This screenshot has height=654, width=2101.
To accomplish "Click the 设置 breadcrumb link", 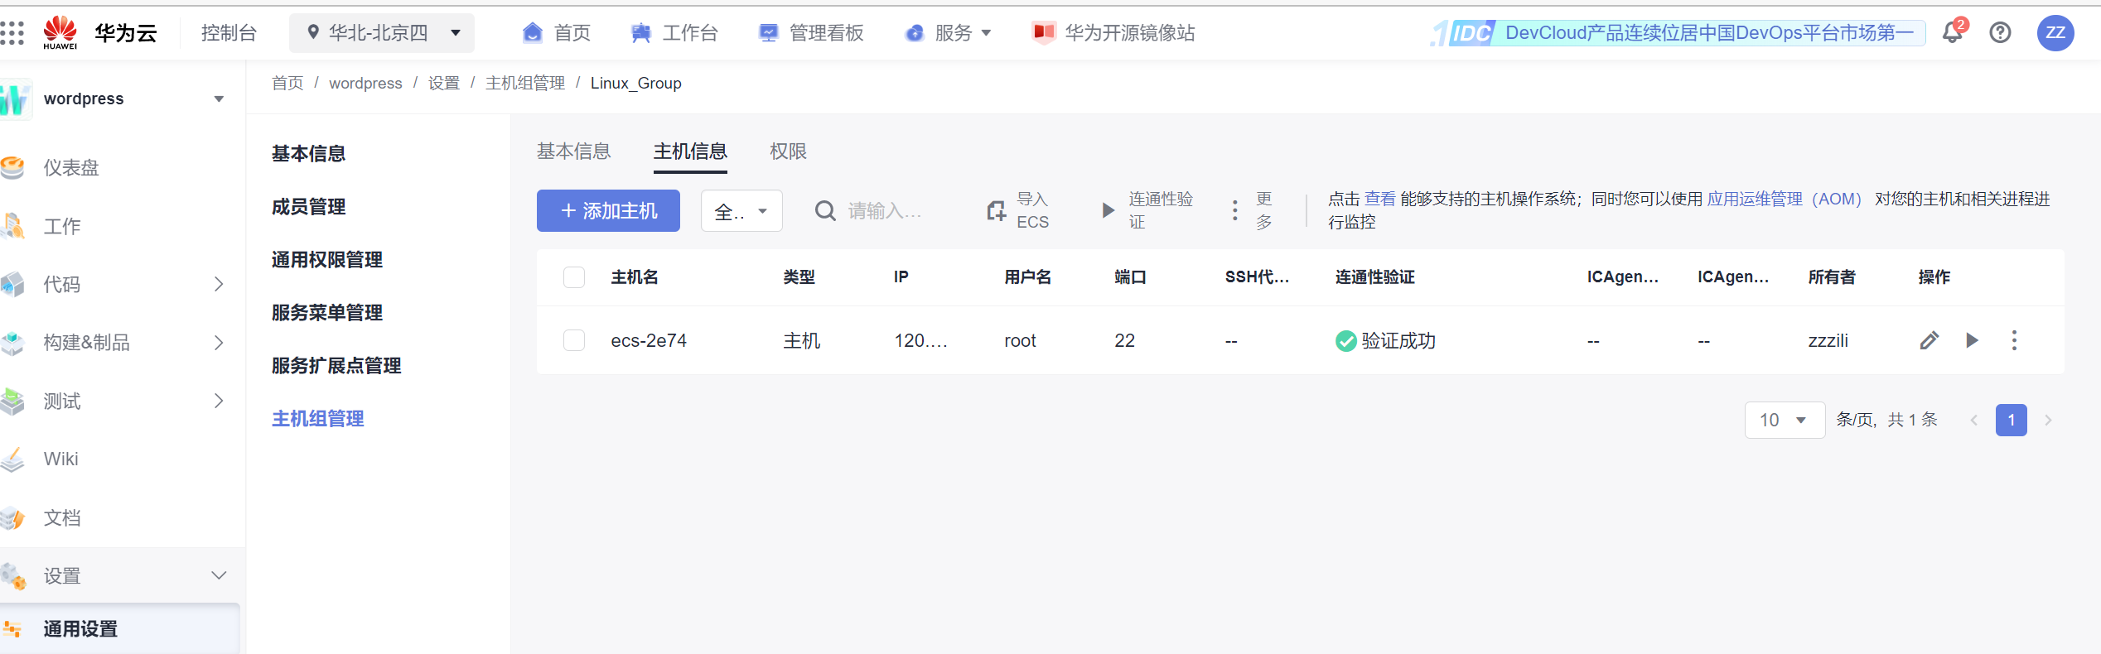I will point(444,84).
